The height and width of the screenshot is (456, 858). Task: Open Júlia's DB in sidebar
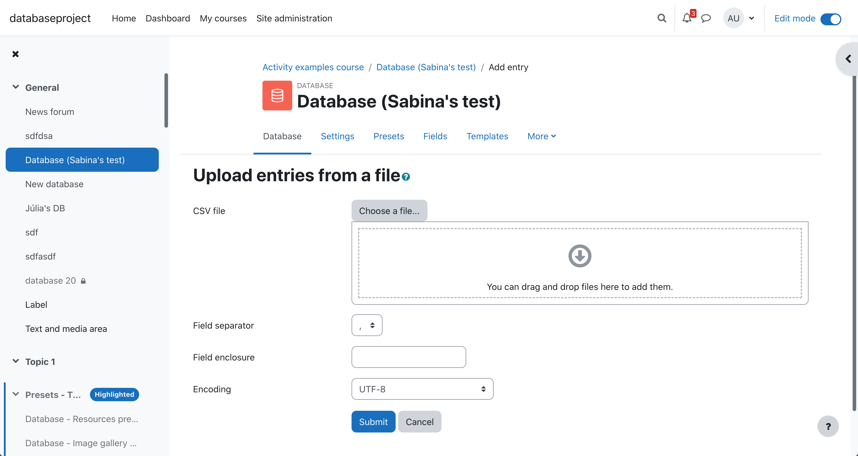click(x=45, y=208)
